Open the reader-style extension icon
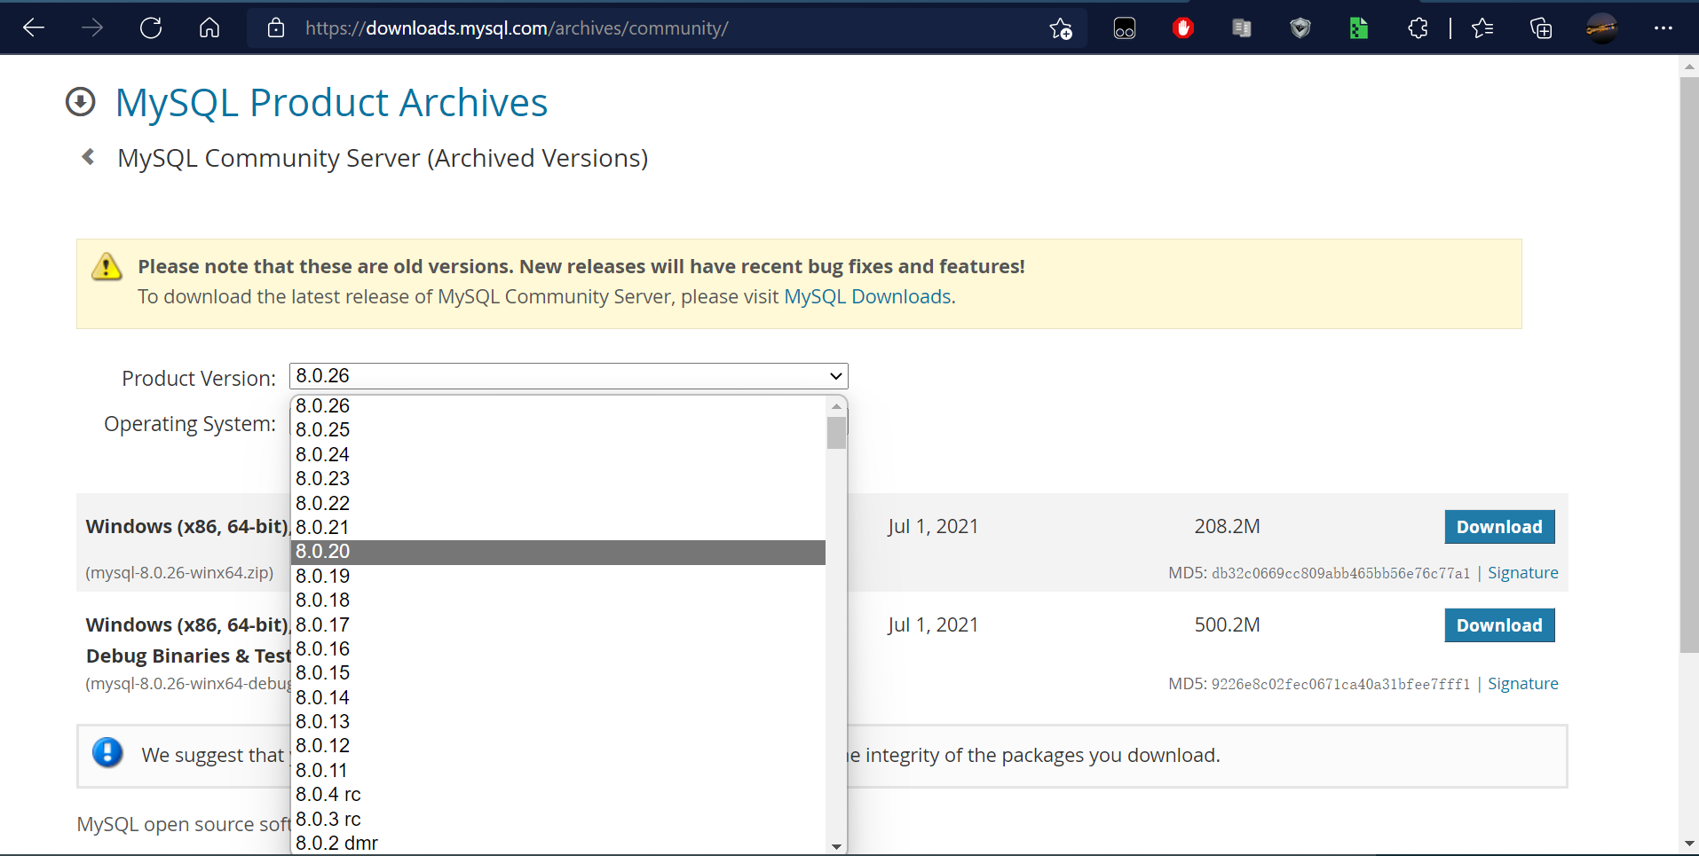Screen dimensions: 1699x856 (1242, 28)
